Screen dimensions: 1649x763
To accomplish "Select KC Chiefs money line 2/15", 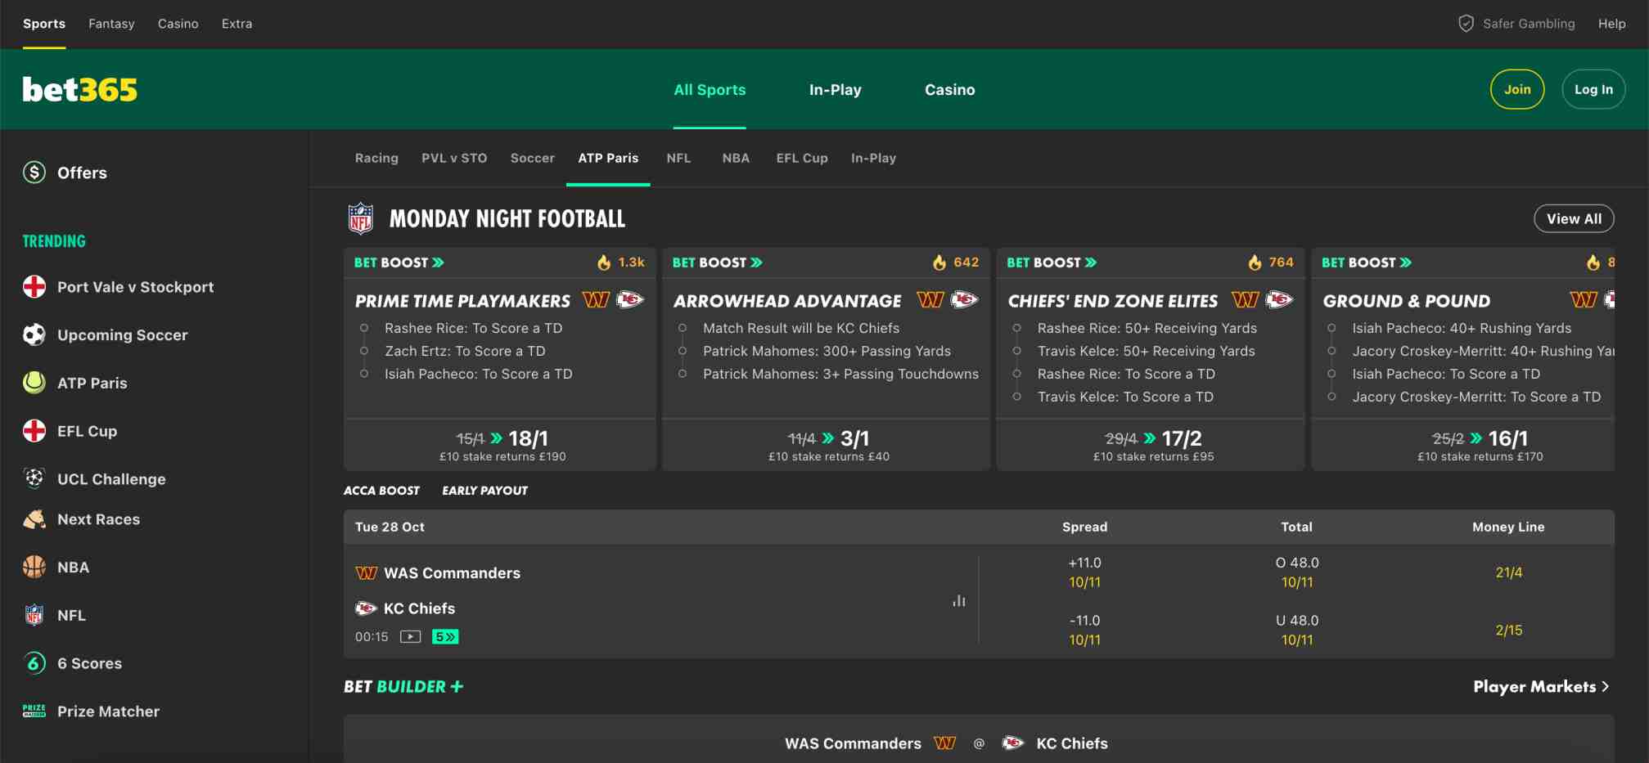I will (1508, 631).
